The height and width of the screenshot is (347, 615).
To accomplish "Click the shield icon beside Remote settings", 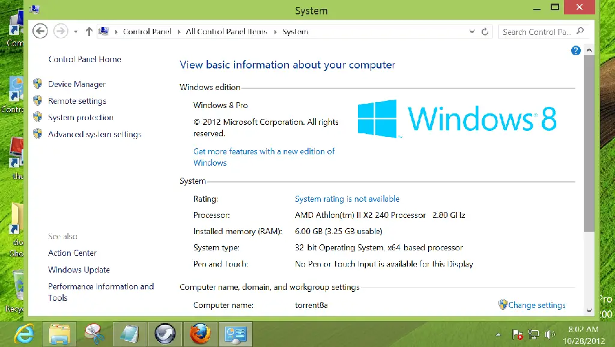I will click(38, 100).
